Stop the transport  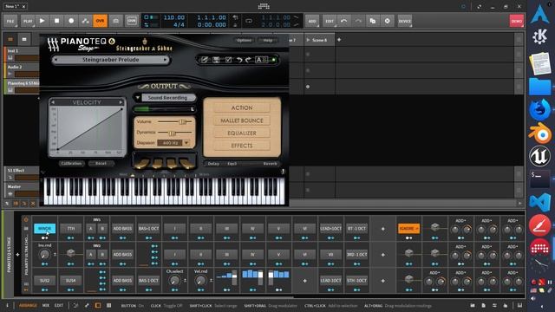coord(56,21)
